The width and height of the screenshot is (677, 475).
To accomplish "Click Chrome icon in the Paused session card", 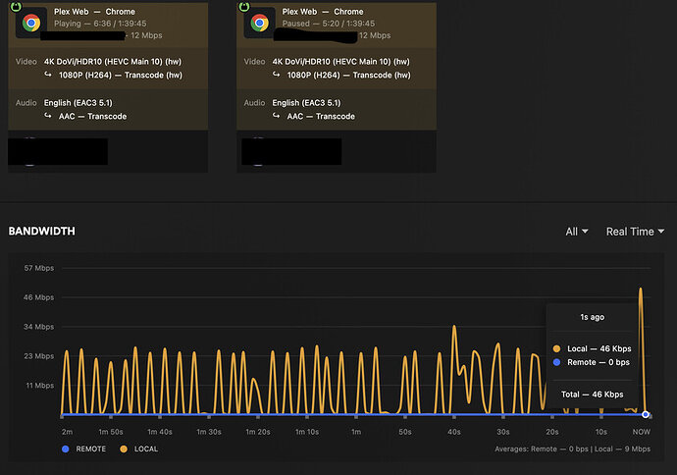I will point(259,23).
